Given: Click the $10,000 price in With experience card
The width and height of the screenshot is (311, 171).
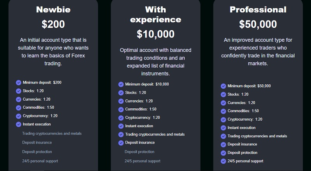Looking at the screenshot, I should point(155,34).
